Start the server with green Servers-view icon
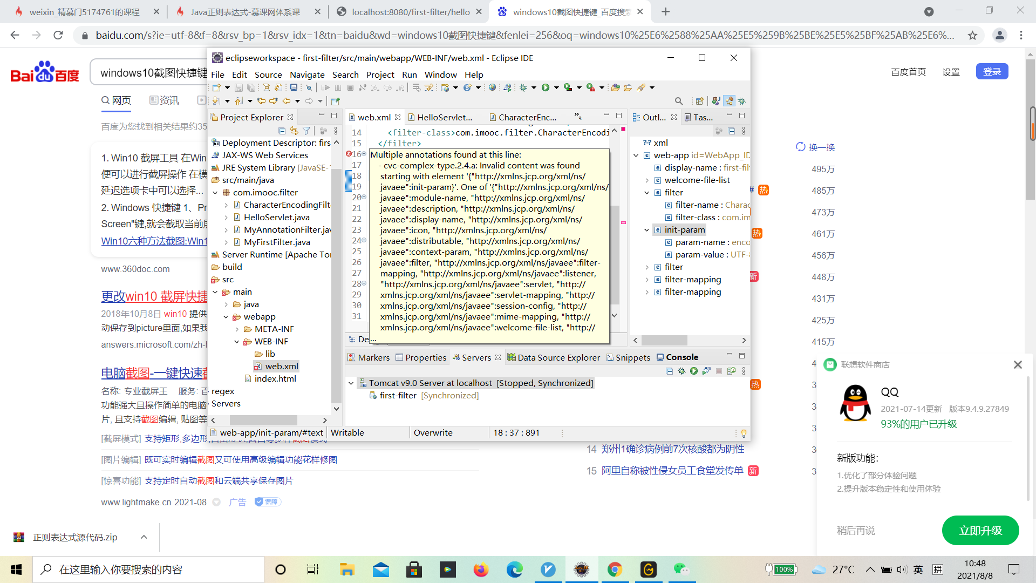The image size is (1036, 583). 694,371
